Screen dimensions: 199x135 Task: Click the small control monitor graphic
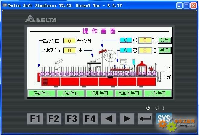point(123,61)
